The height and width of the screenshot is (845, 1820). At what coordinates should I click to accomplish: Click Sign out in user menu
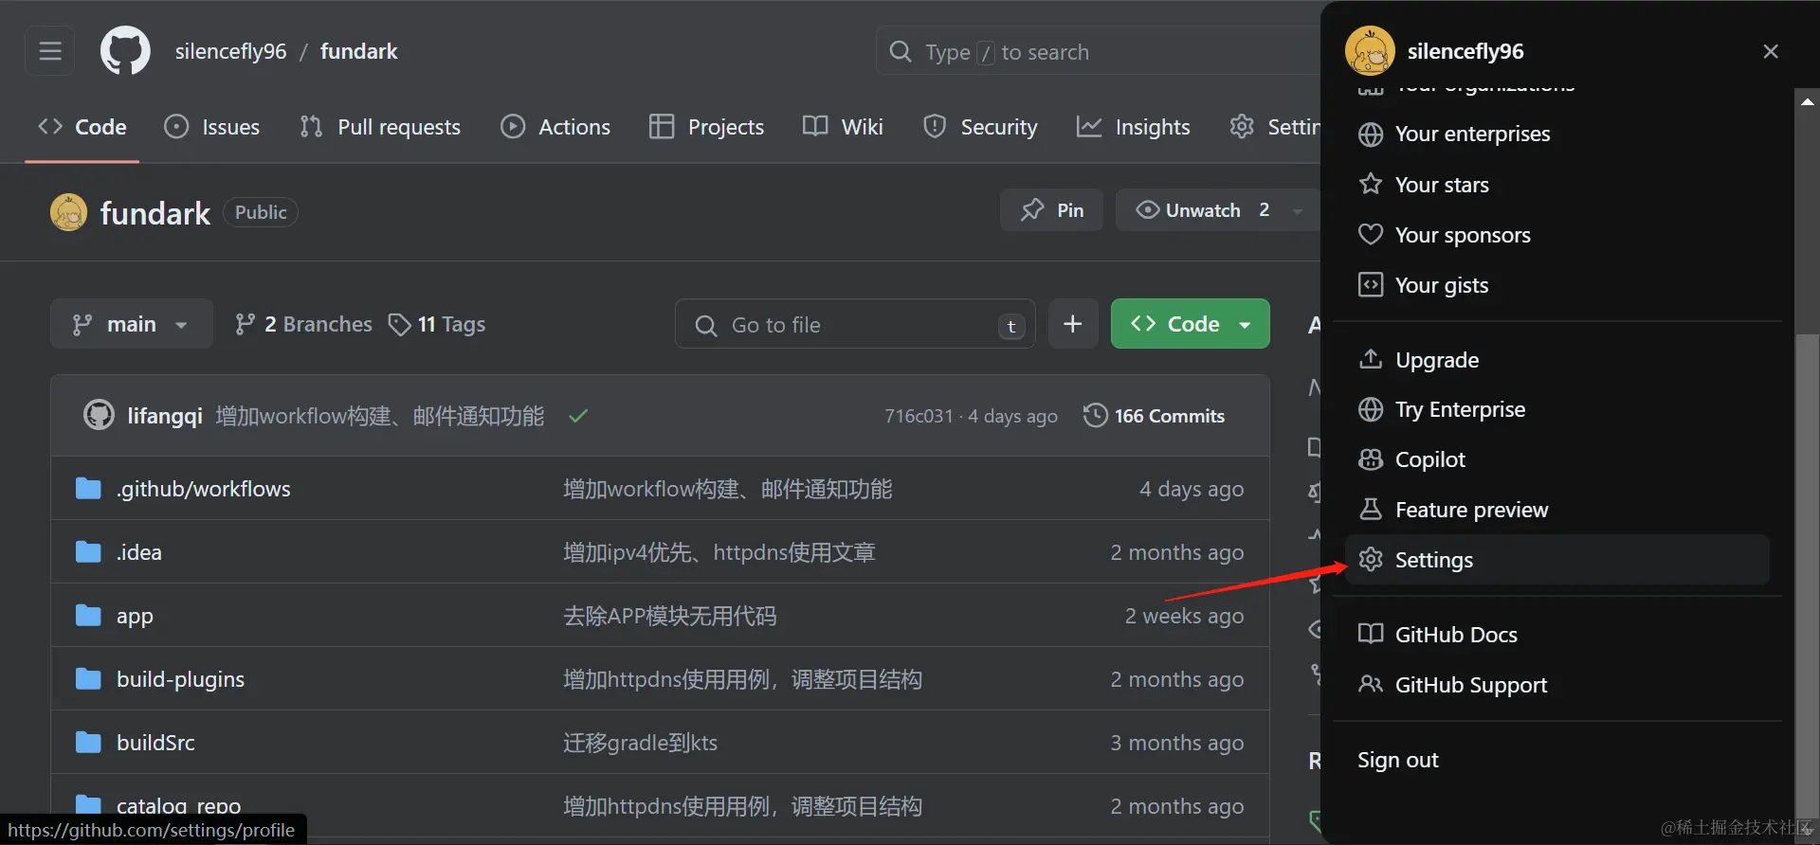click(x=1557, y=760)
